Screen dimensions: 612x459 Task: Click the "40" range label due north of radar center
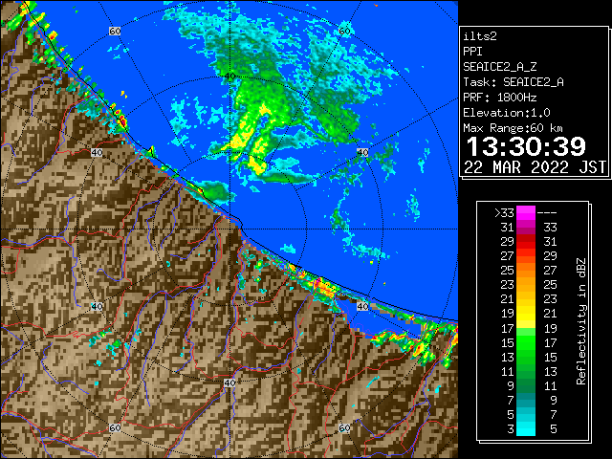coord(230,76)
